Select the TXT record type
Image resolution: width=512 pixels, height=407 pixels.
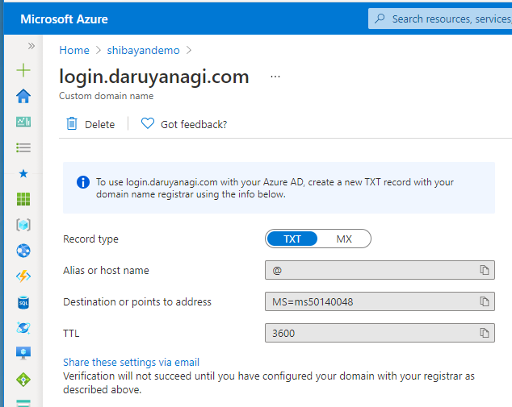(x=292, y=239)
